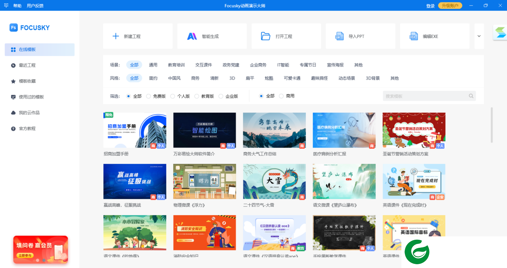
Task: Click the 使用过的模板 checkmark icon
Action: 14,97
